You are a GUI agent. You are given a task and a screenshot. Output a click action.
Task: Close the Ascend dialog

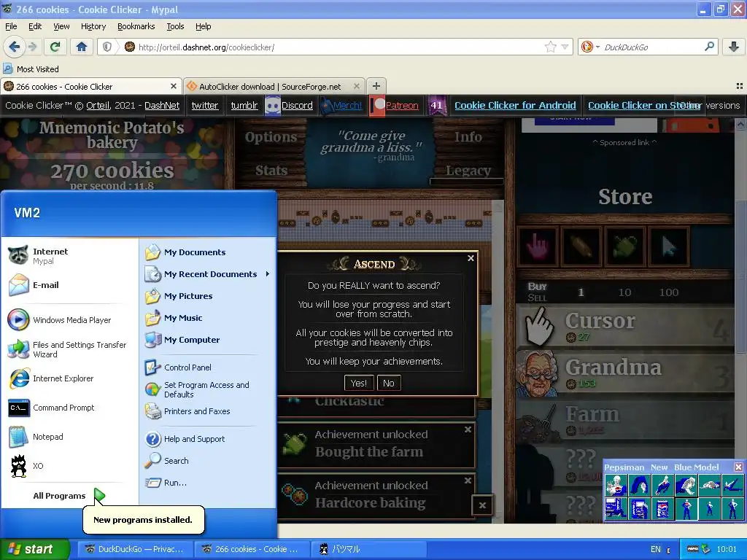[471, 258]
